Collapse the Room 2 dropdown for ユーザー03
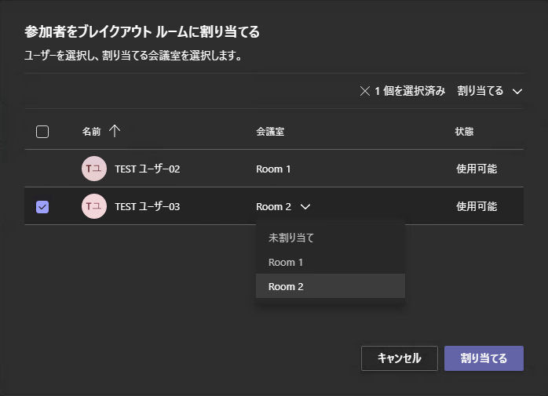The width and height of the screenshot is (548, 396). click(x=305, y=207)
